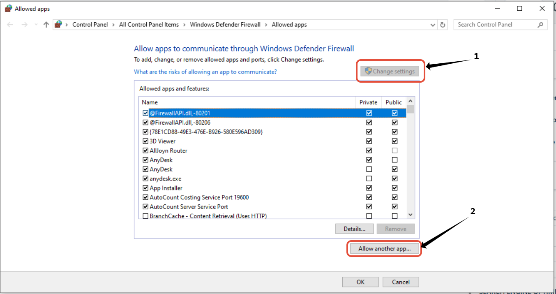Screen dimensions: 556x294
Task: Click the search magnifier icon
Action: 540,25
